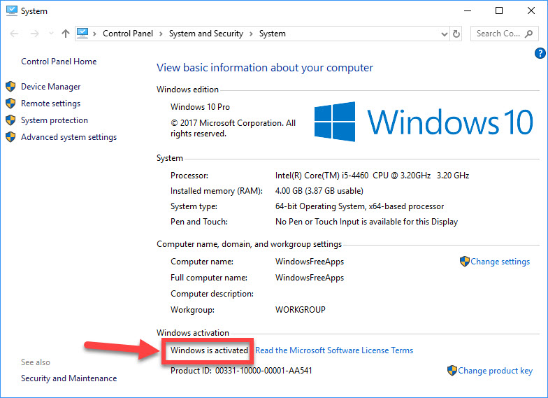The image size is (548, 398).
Task: Click 'View basic information about your computer' heading
Action: (265, 68)
